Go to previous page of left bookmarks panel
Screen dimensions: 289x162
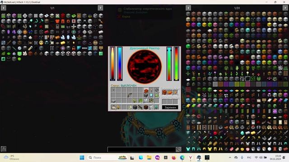point(4,8)
